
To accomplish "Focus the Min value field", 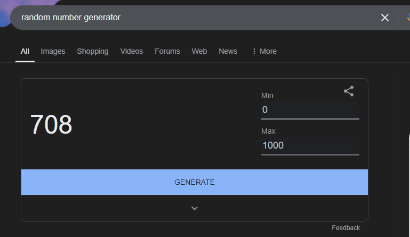I will (x=310, y=110).
